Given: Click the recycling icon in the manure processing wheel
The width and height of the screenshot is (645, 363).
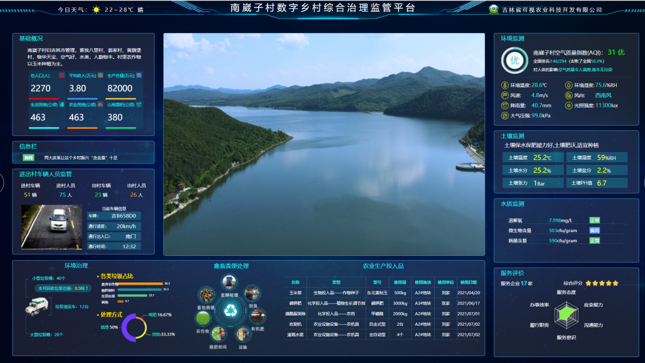Looking at the screenshot, I should pyautogui.click(x=231, y=311).
